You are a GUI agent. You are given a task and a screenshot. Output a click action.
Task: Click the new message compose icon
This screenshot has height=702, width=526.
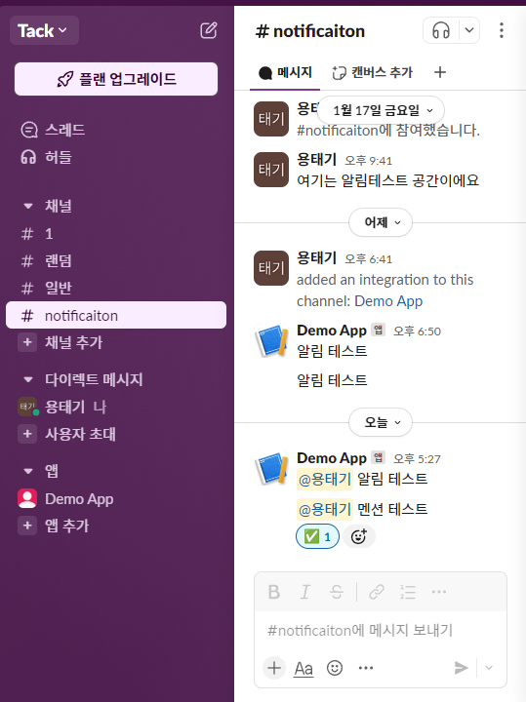click(x=208, y=30)
